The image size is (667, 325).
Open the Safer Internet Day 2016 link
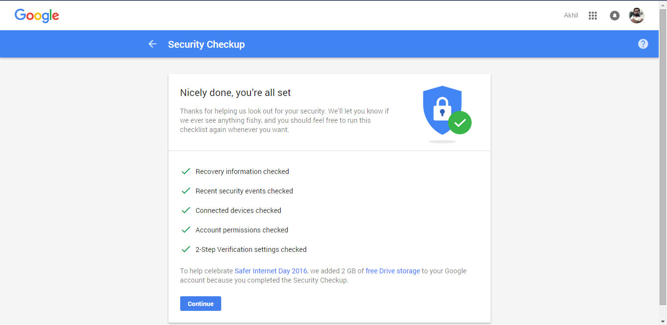[271, 271]
